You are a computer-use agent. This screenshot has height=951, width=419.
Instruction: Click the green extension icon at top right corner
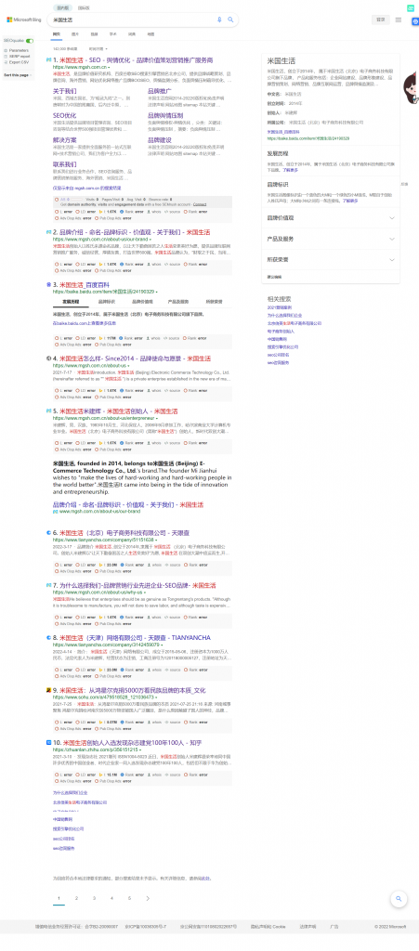tap(411, 7)
